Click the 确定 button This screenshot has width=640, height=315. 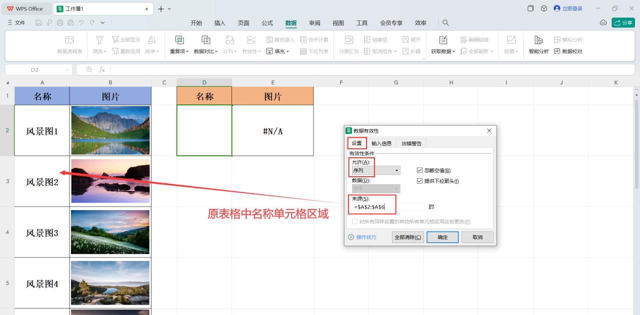(x=442, y=237)
